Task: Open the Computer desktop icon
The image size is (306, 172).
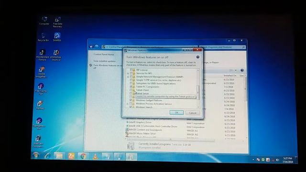Action: [44, 21]
